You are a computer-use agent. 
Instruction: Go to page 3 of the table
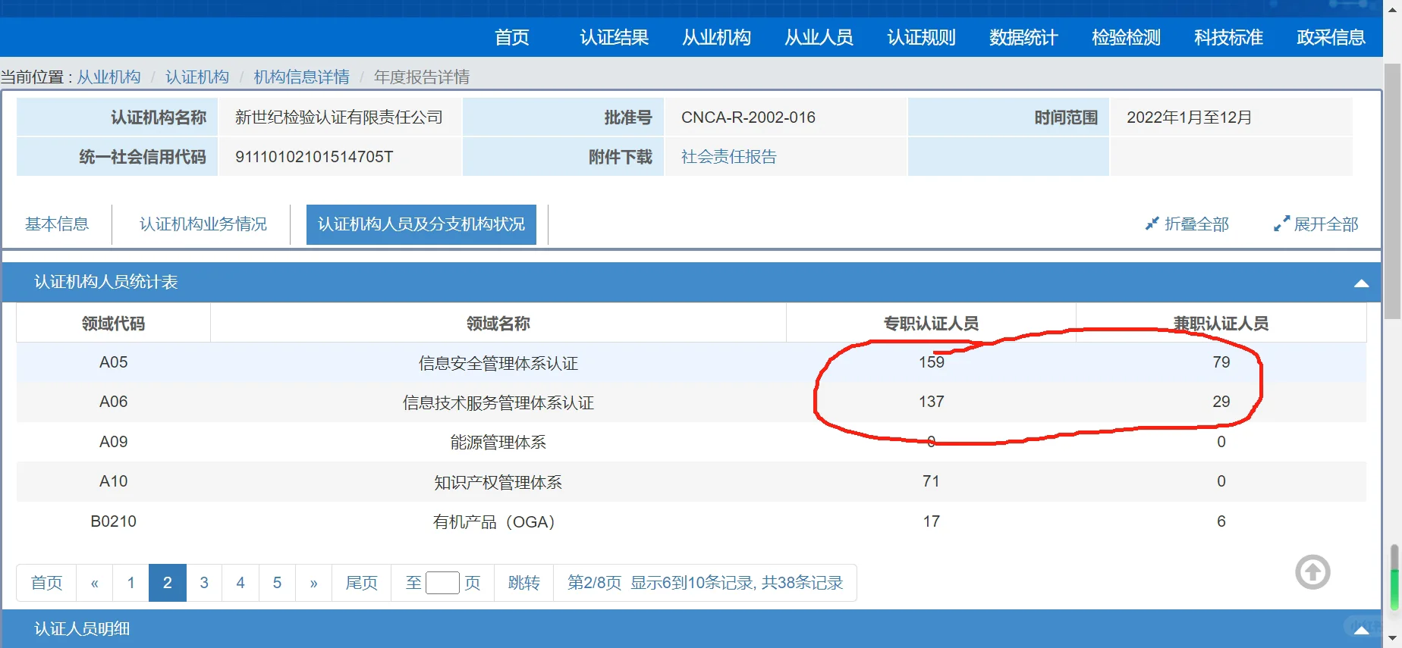tap(204, 583)
